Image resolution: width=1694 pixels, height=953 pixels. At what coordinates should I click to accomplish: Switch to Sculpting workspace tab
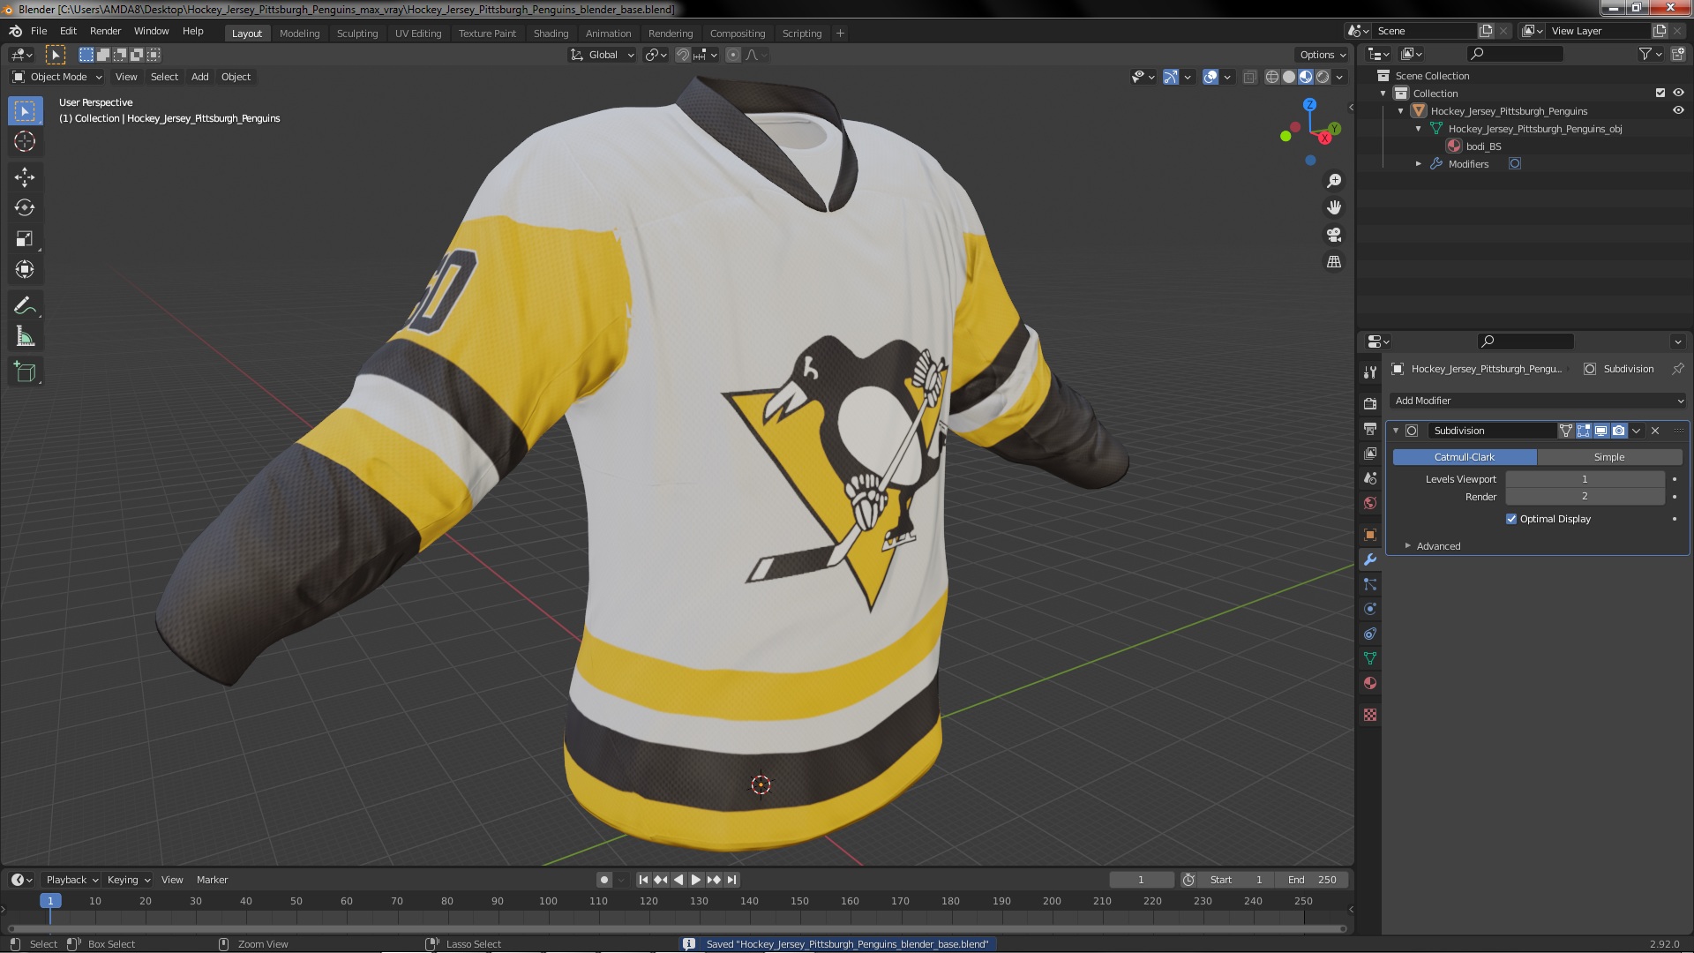pos(357,34)
